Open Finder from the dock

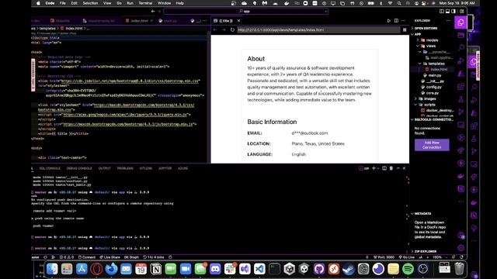coord(52,269)
